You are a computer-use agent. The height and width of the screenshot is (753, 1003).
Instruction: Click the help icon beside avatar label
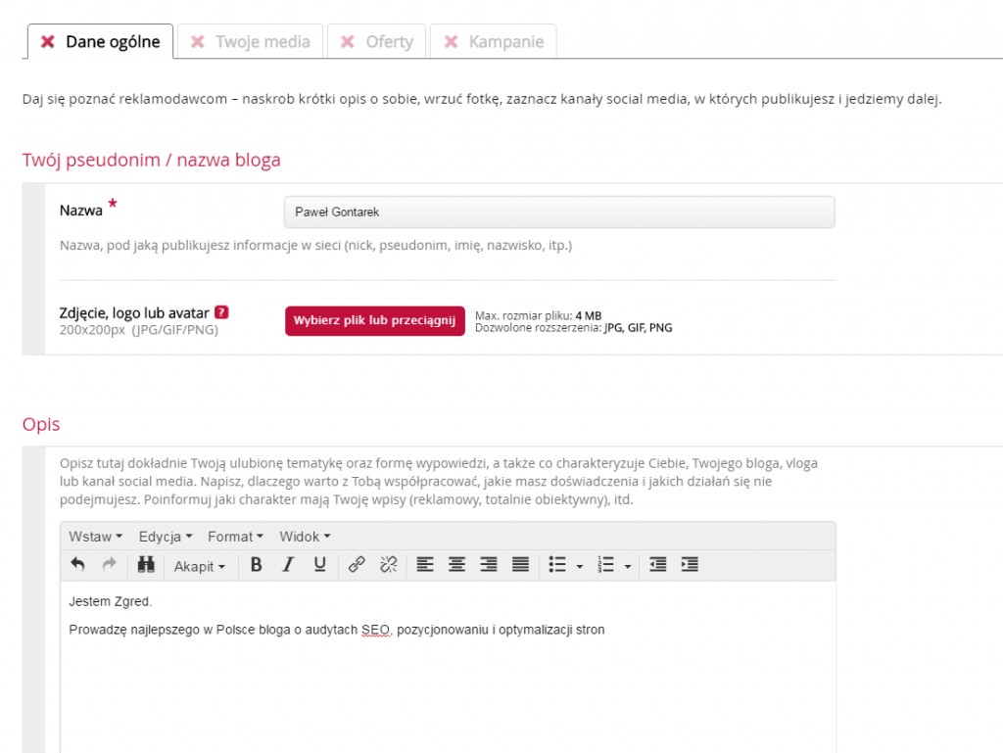(221, 312)
